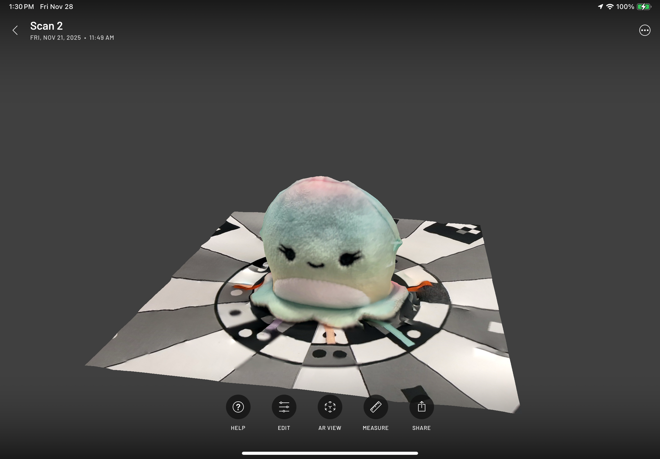Tap the battery status icon
Screen dimensions: 660x459
[x=643, y=7]
